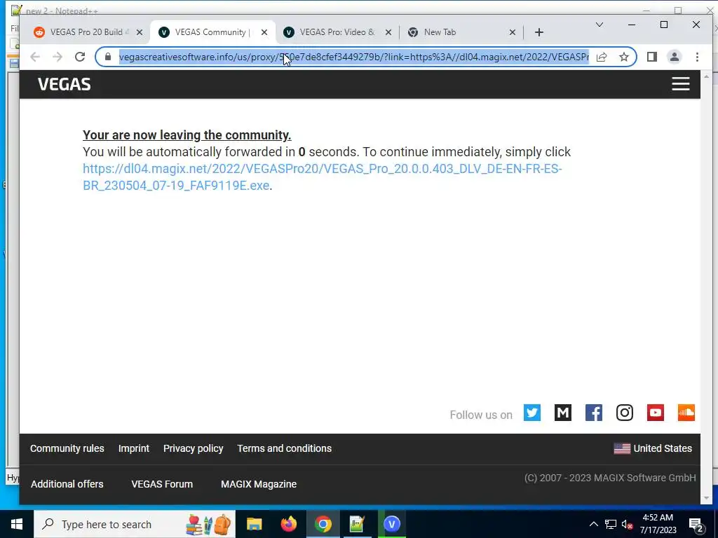Click the muted volume tray icon
Screen dimensions: 718x538
tap(628, 524)
